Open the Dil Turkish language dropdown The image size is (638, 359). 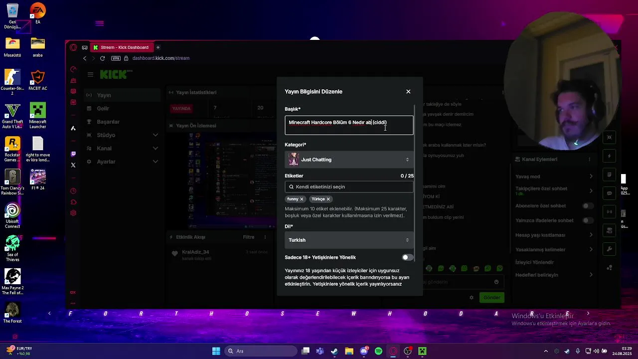pyautogui.click(x=349, y=240)
